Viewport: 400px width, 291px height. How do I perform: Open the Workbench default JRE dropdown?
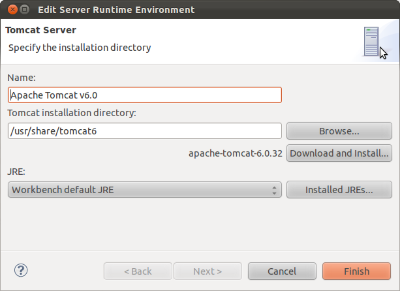point(145,190)
